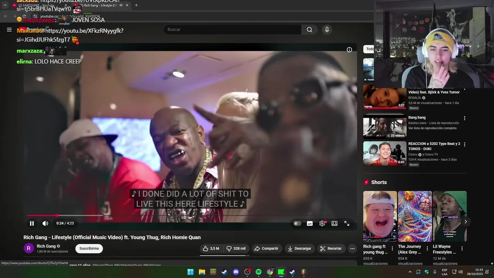Click the Descargar download button
Viewport: 494px width, 278px height.
(299, 249)
